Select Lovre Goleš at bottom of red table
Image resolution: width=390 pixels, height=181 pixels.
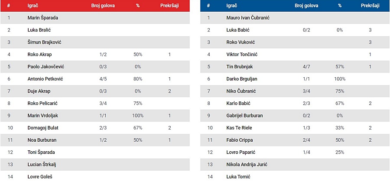pyautogui.click(x=40, y=177)
